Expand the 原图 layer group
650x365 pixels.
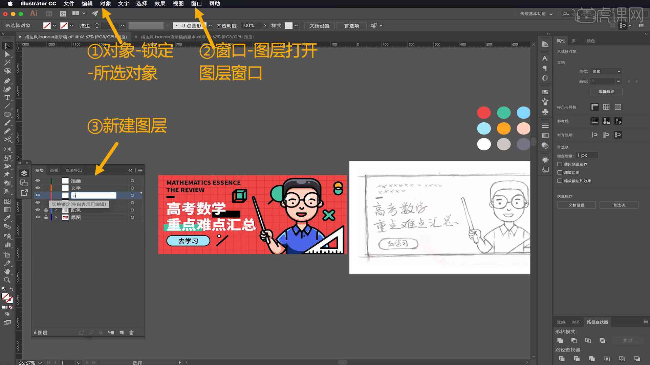[x=56, y=218]
